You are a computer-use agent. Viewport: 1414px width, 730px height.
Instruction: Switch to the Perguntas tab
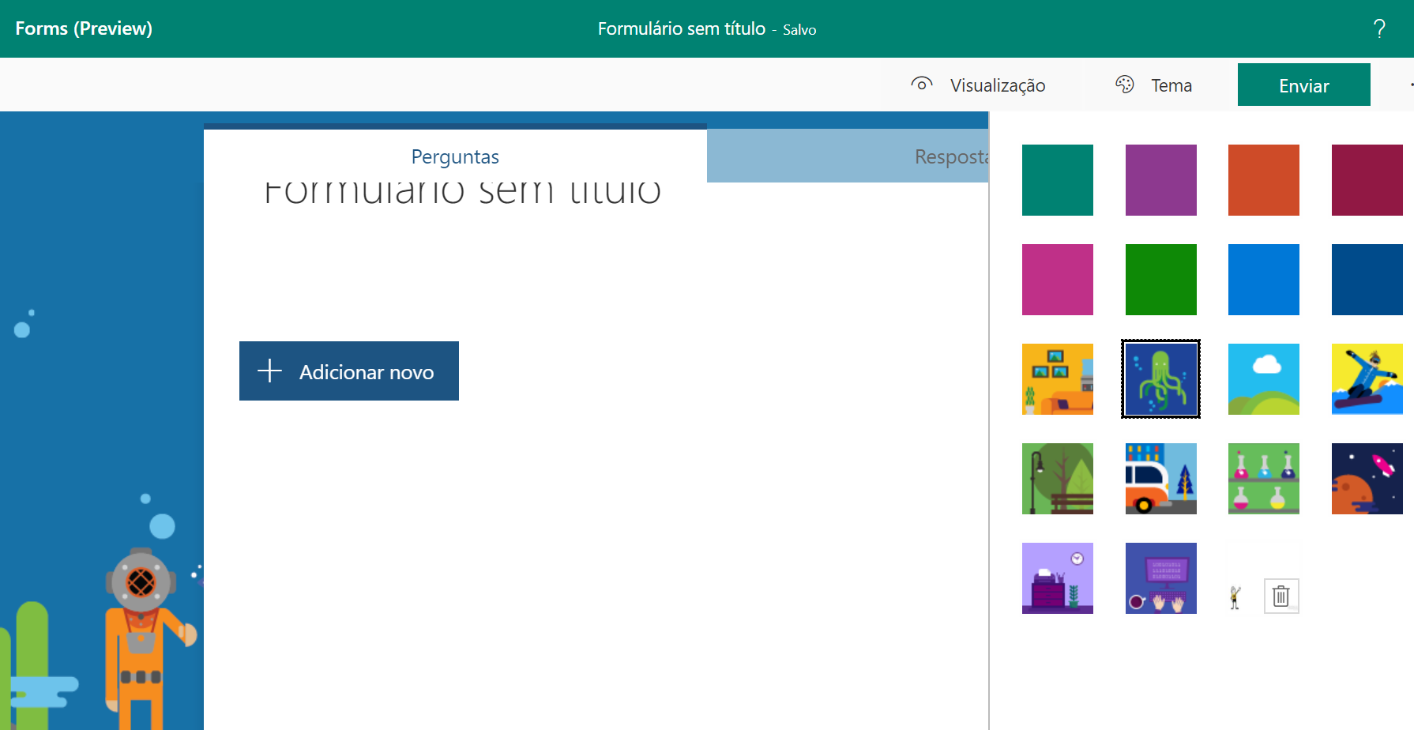click(x=455, y=156)
